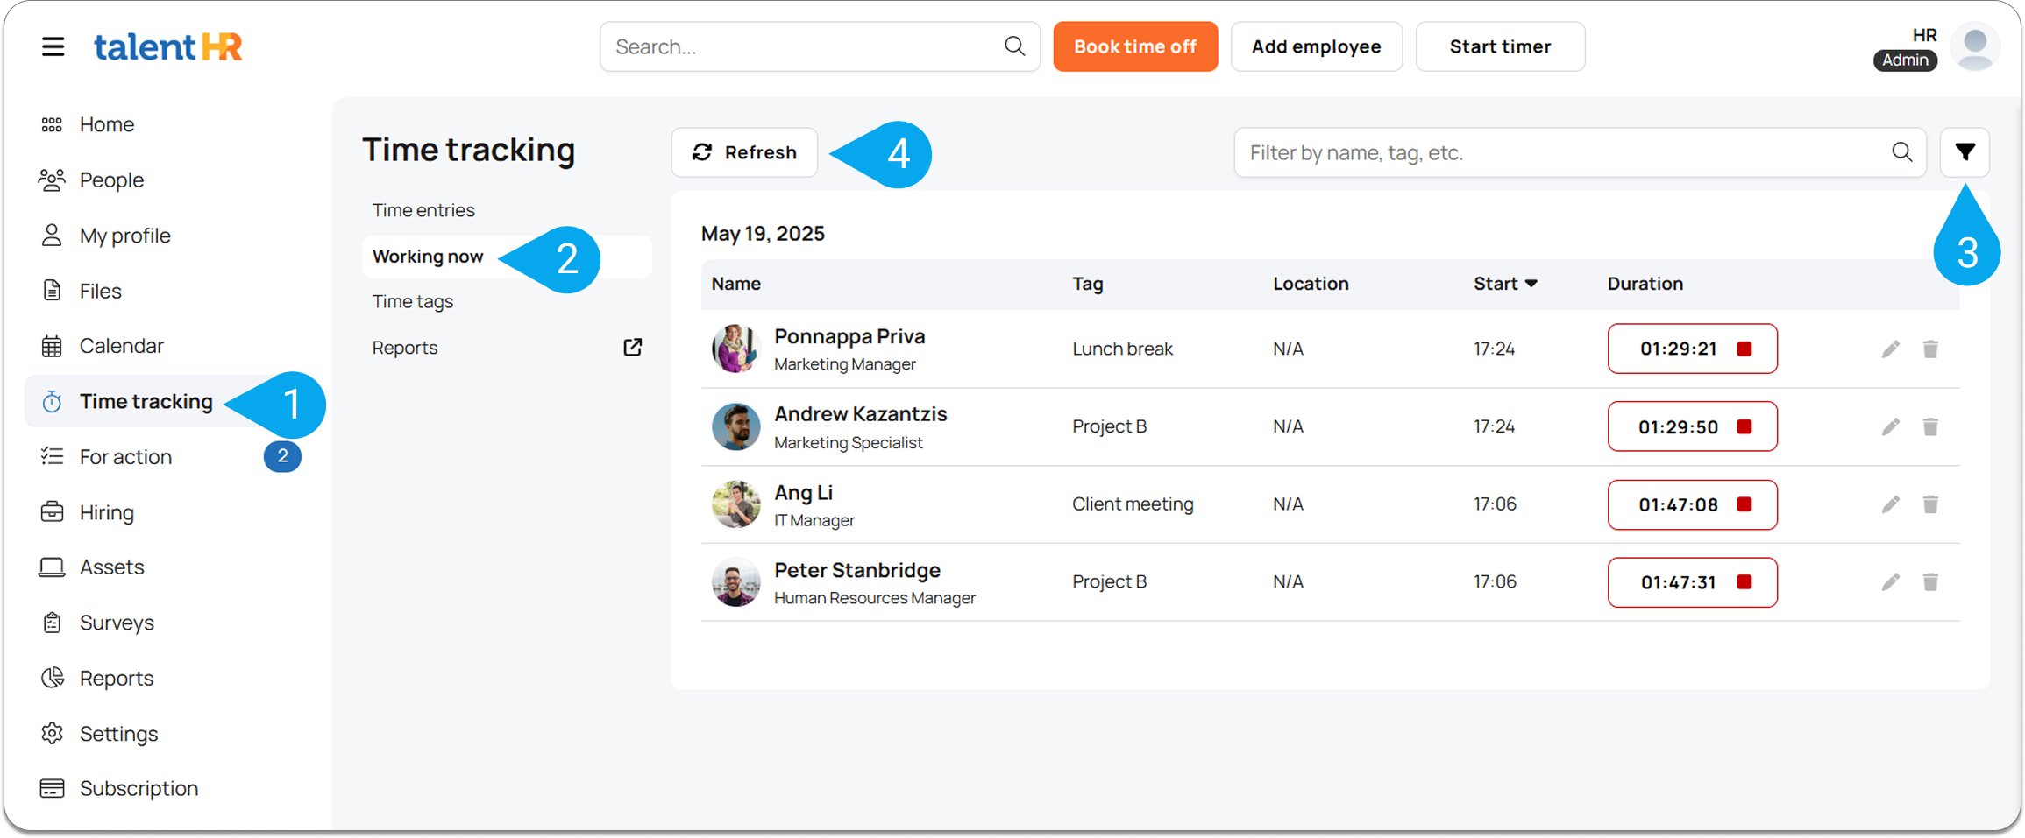Click the For action count badge
The image size is (2025, 838).
point(282,456)
